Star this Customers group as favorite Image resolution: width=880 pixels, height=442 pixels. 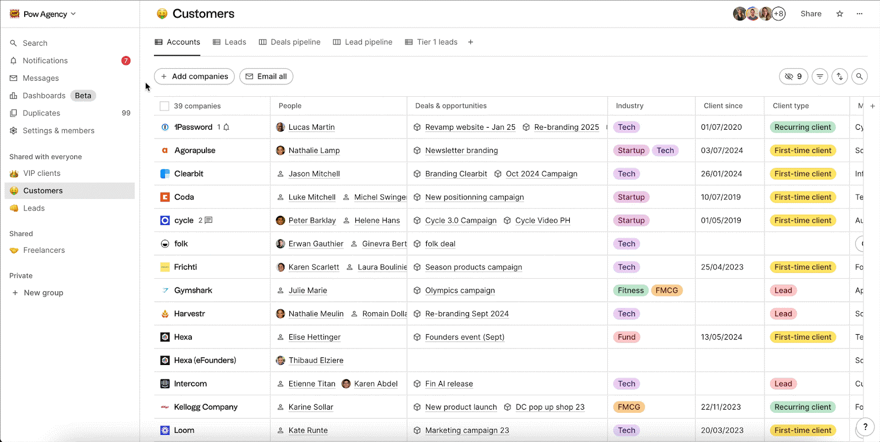(839, 14)
